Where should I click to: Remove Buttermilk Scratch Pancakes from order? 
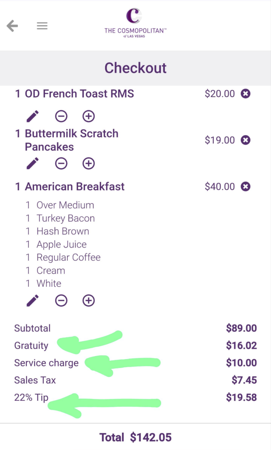[245, 140]
